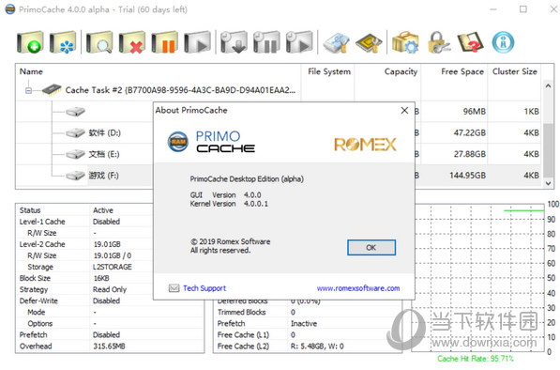Click OK in the About dialog

pyautogui.click(x=371, y=247)
